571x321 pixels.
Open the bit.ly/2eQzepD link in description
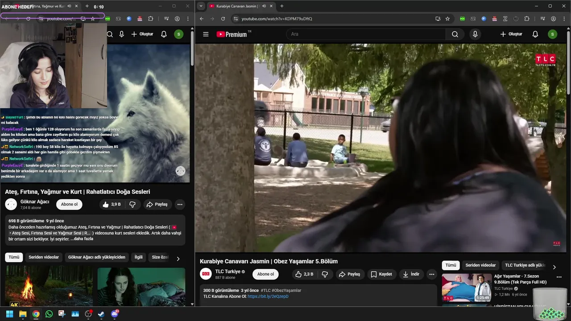(x=268, y=296)
